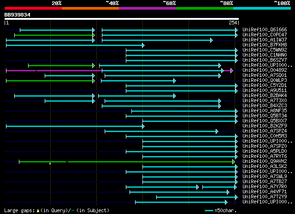Select label UniRef100_A7SWL9
This screenshot has height=214, width=295.
click(265, 177)
